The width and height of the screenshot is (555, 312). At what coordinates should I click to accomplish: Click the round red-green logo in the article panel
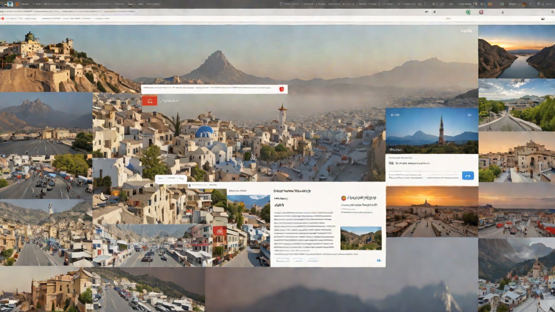point(344,198)
